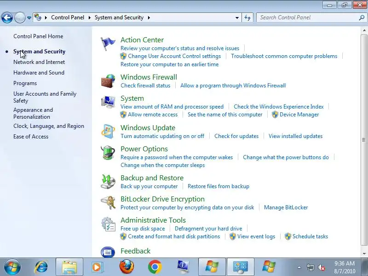
Task: Open the Action Center flag icon
Action: 108,44
